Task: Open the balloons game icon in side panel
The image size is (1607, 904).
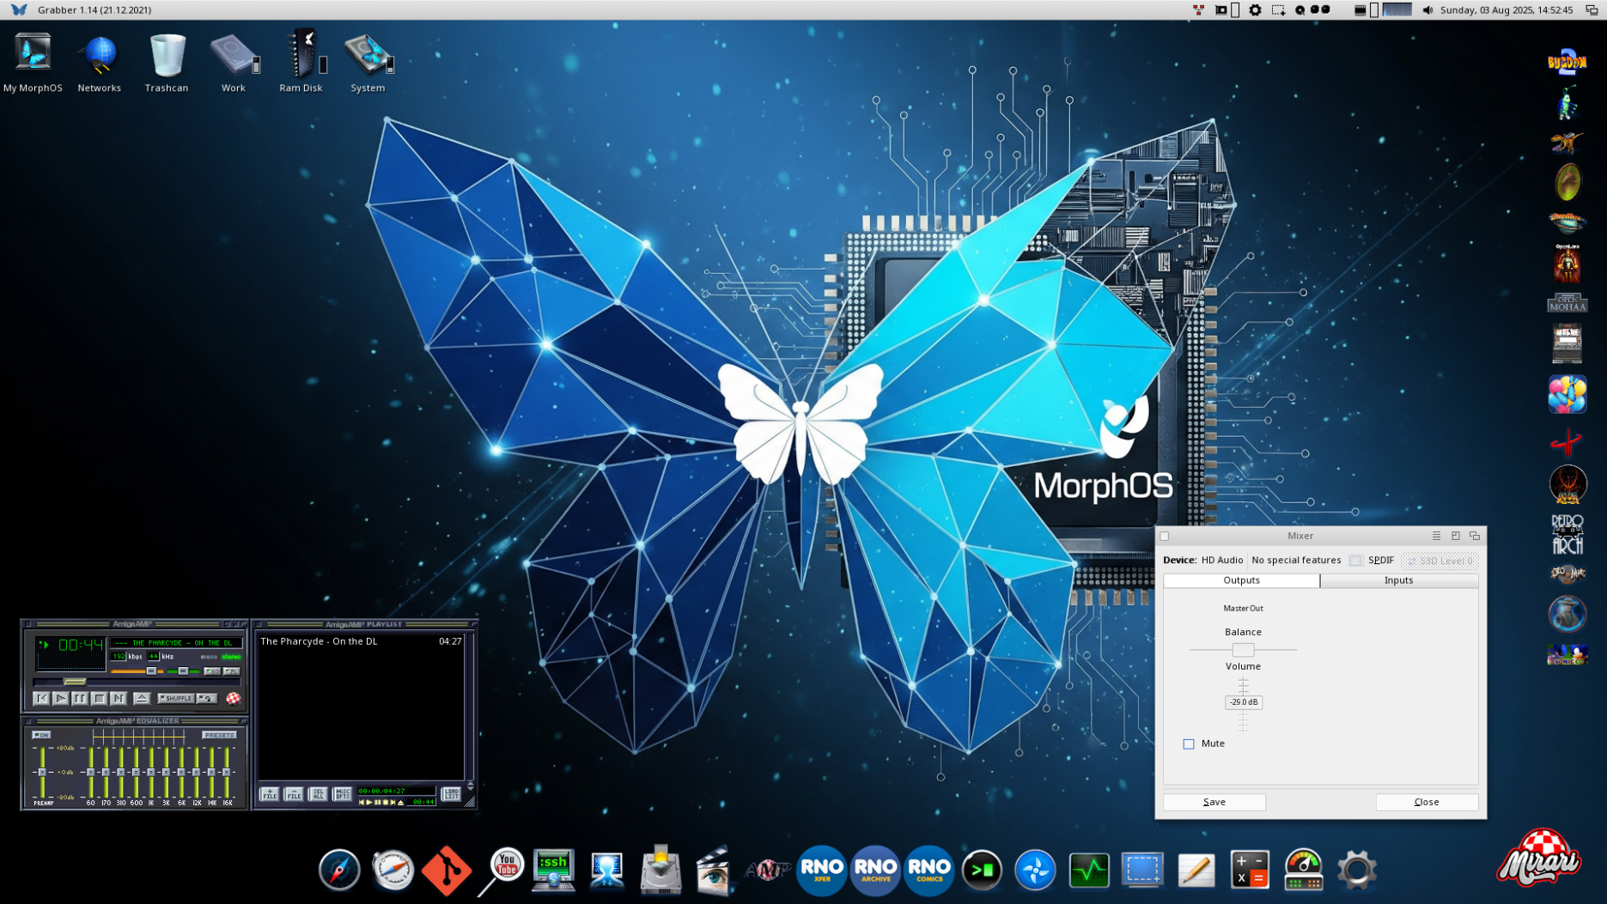Action: click(x=1567, y=394)
